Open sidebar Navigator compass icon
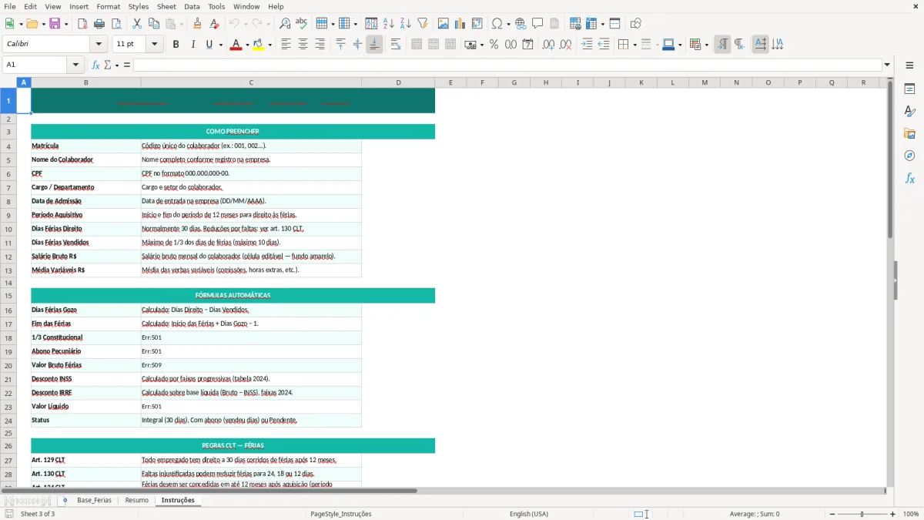This screenshot has height=520, width=924. [909, 156]
